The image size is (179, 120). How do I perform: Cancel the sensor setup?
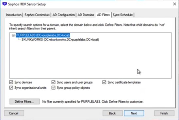pyautogui.click(x=14, y=113)
